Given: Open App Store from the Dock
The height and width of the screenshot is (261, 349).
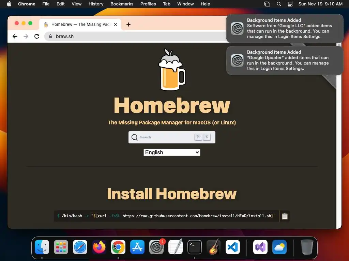Looking at the screenshot, I should click(x=137, y=247).
